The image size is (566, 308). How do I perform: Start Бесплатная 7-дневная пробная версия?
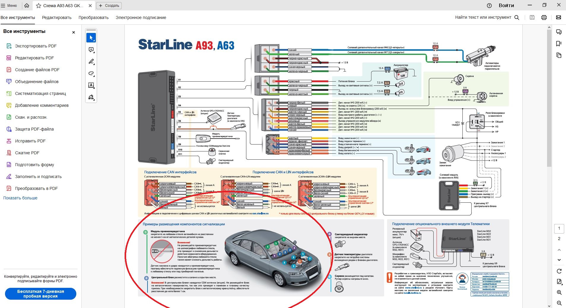tap(41, 294)
